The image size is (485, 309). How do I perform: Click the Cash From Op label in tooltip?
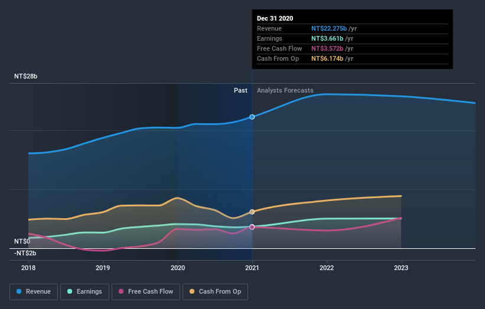coord(278,58)
